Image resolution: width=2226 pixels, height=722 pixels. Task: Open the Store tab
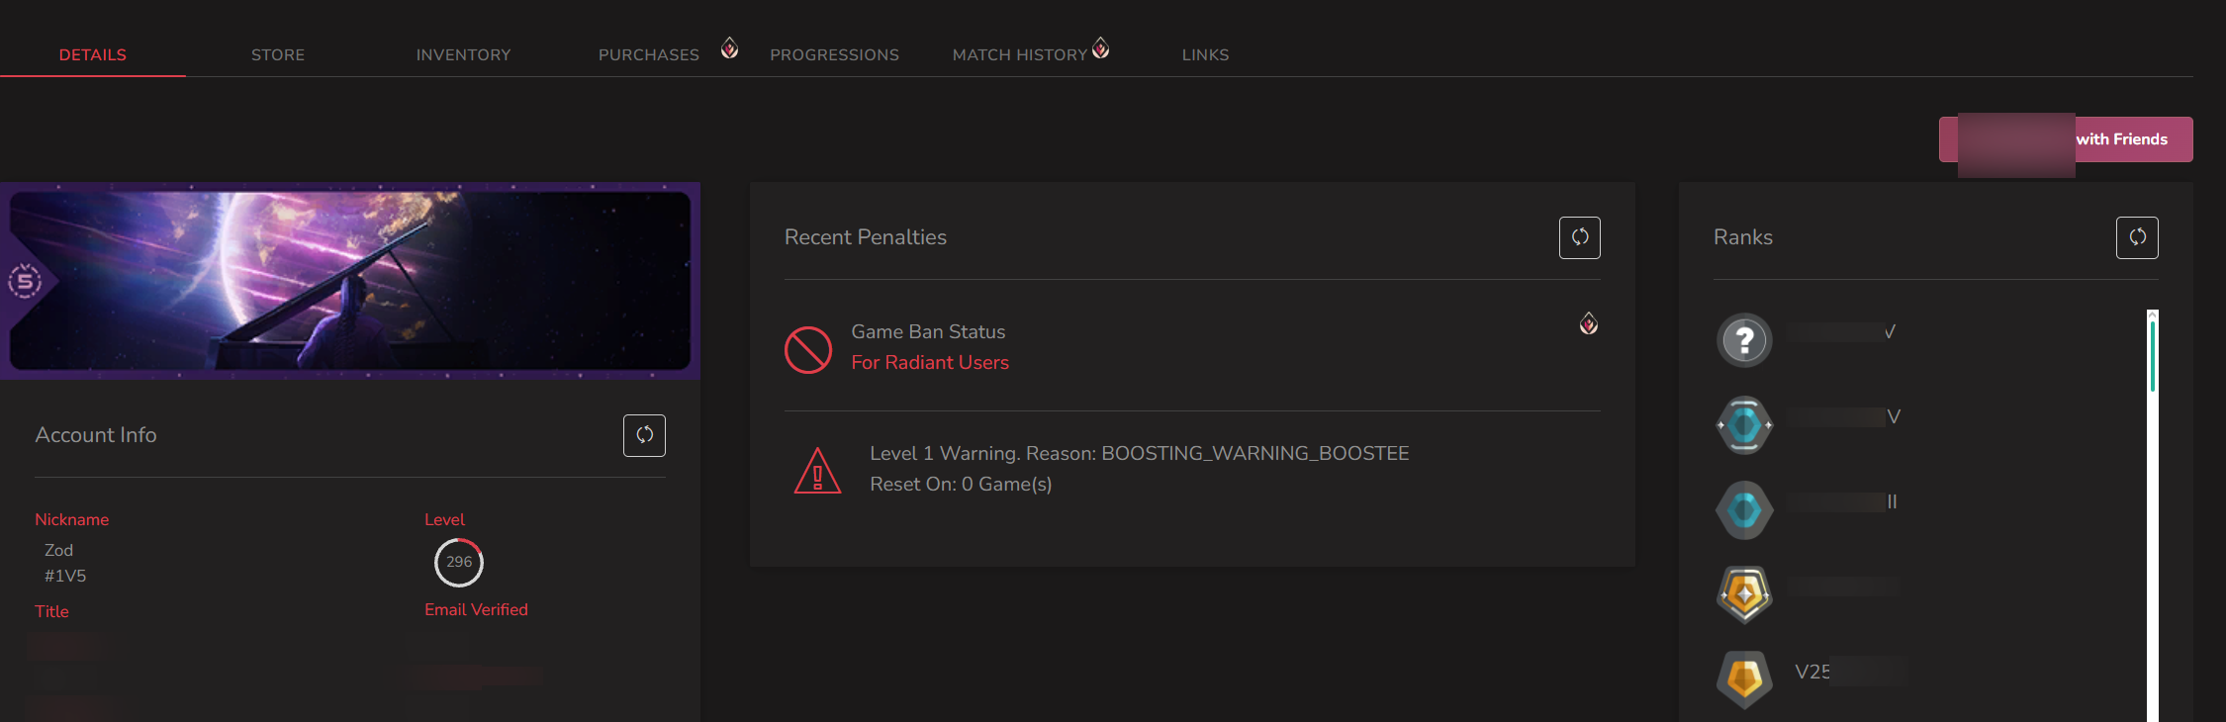(278, 54)
